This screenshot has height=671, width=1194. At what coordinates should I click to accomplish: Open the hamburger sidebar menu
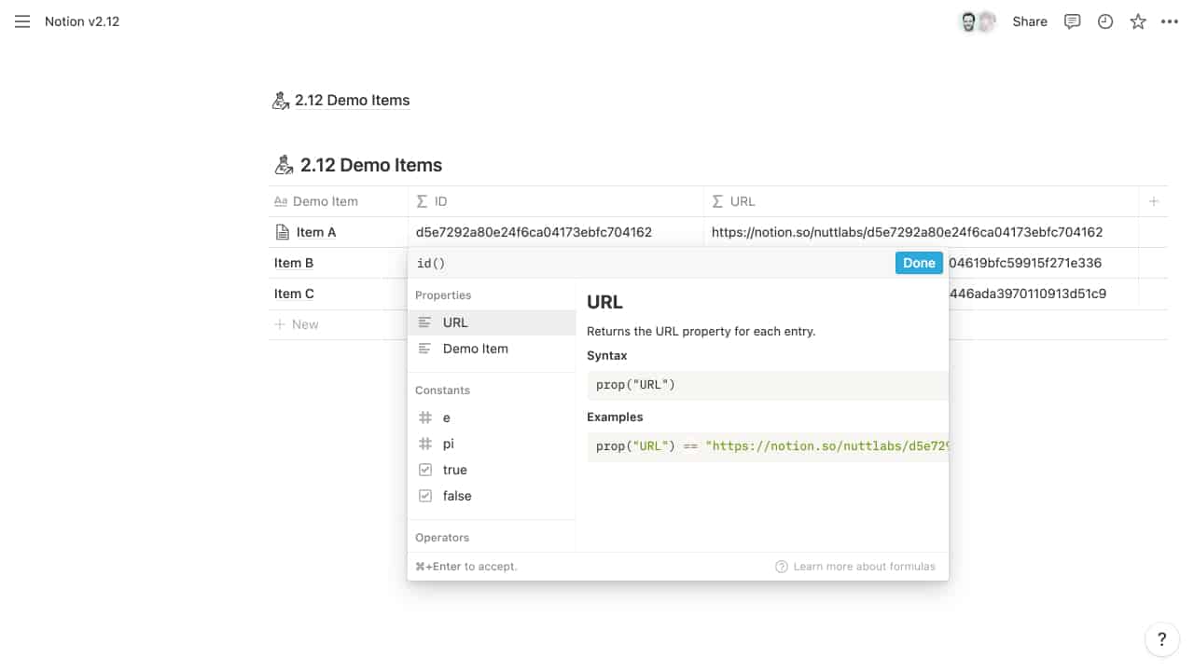[22, 21]
